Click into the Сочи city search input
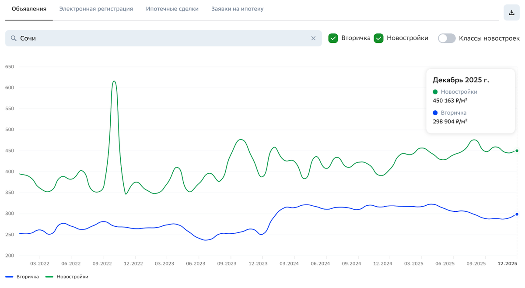This screenshot has width=525, height=288. (162, 39)
